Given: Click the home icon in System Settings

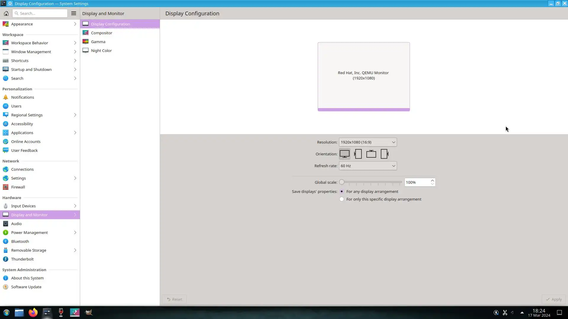Looking at the screenshot, I should tap(6, 13).
